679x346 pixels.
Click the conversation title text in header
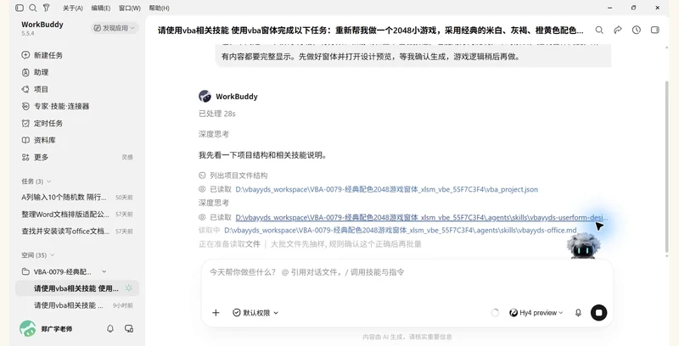pos(371,31)
